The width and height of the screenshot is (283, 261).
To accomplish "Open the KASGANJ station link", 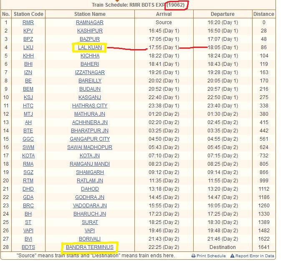I will click(x=90, y=97).
